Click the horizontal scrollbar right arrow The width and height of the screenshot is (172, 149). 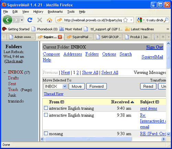coord(163,139)
